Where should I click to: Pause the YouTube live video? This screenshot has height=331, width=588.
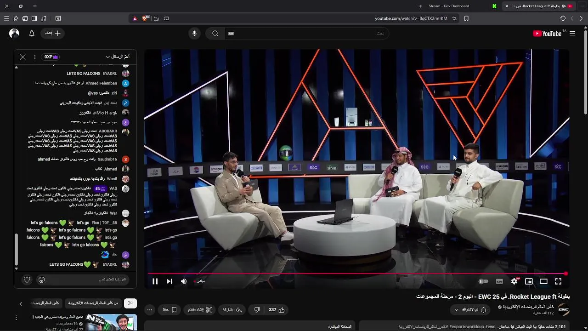pyautogui.click(x=155, y=281)
